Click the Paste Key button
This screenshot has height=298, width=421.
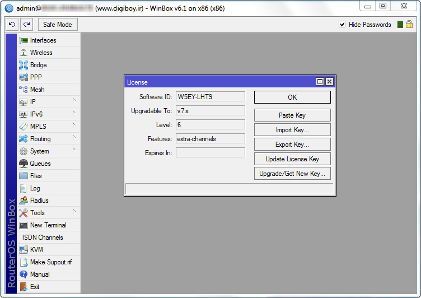point(292,115)
